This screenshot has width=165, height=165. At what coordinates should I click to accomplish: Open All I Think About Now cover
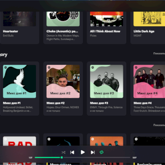click(x=106, y=19)
